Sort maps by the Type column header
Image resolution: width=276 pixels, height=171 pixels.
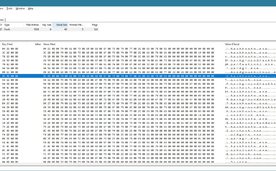tap(13, 25)
